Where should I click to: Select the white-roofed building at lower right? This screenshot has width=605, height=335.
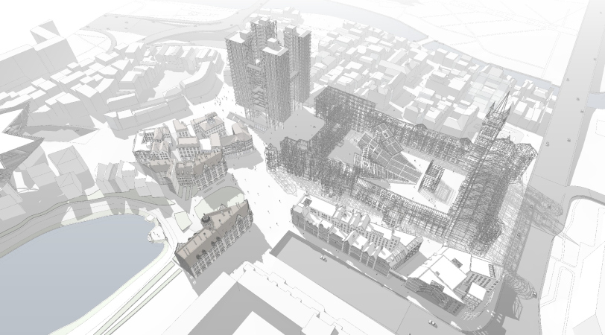tap(447, 275)
